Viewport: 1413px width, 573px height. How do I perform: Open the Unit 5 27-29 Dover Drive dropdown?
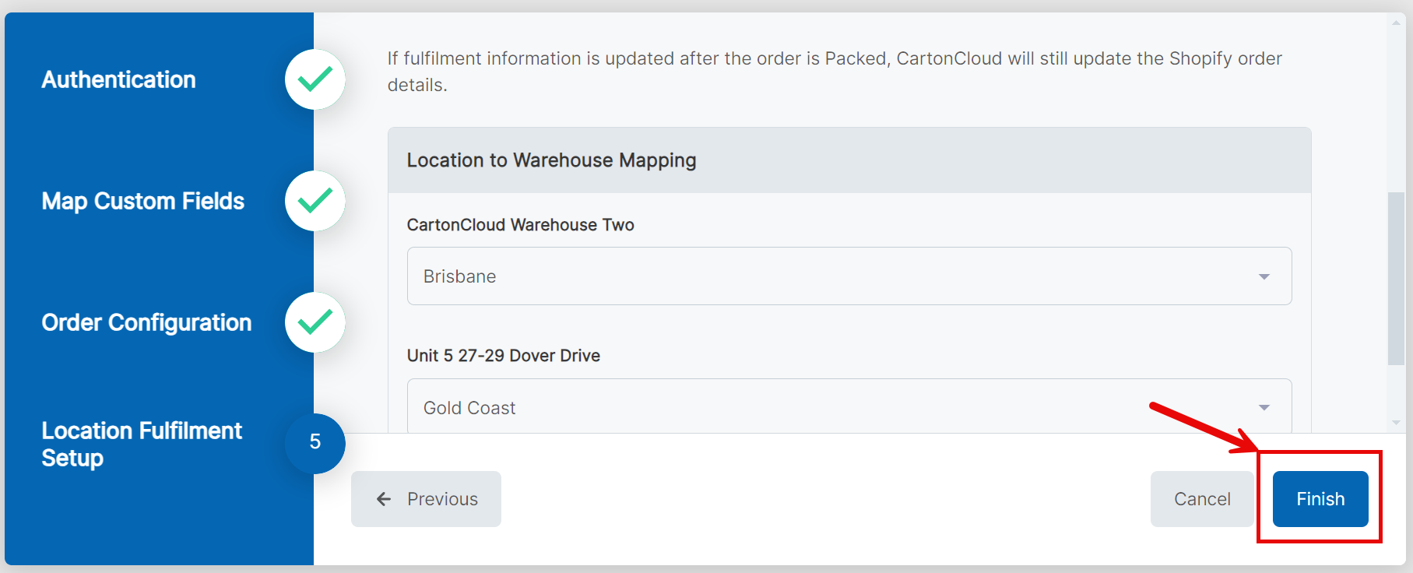click(x=849, y=406)
